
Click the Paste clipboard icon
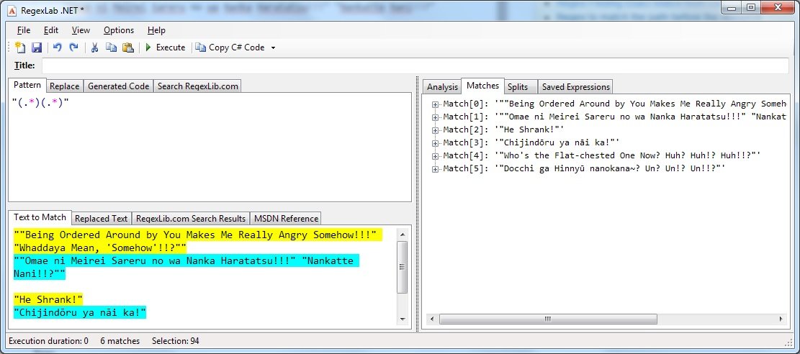point(127,47)
